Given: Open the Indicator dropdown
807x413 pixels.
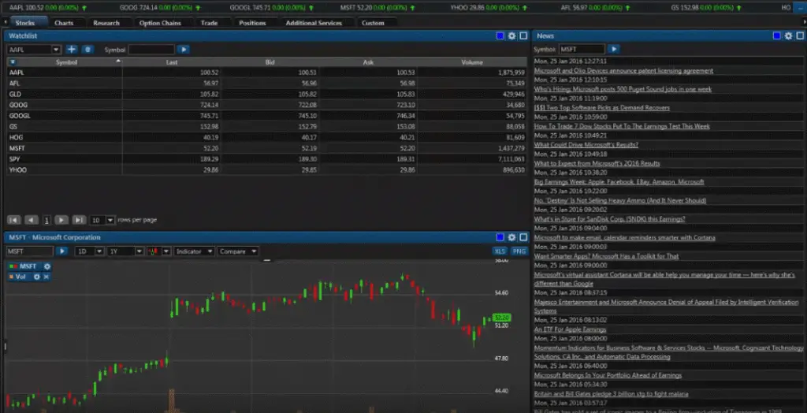Looking at the screenshot, I should point(194,251).
